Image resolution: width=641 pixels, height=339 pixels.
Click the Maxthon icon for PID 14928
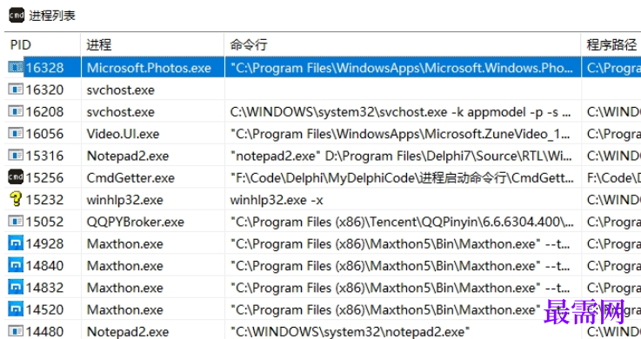coord(16,243)
